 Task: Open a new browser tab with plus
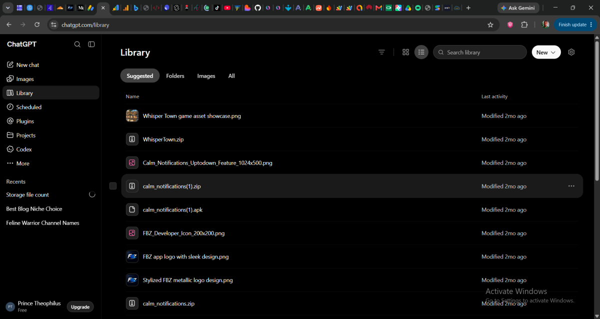(468, 8)
